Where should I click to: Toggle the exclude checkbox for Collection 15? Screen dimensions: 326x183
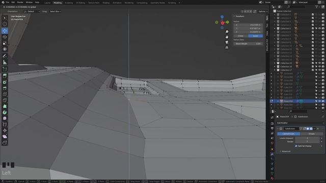(313, 63)
